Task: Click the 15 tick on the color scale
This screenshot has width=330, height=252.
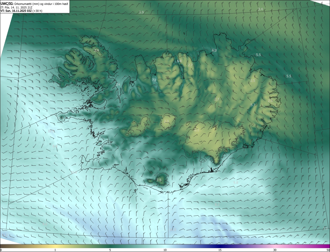Action: [220, 250]
